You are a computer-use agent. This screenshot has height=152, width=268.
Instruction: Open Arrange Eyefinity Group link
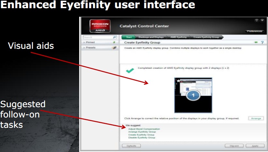142,132
